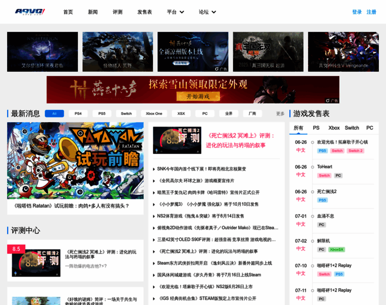Open 《全民高尔夫 环球之旅》news item
Screen dimensions: 386x305
pos(196,181)
